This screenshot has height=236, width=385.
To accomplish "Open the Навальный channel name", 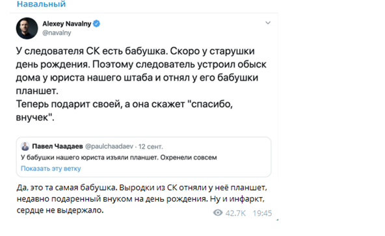I will click(x=41, y=4).
